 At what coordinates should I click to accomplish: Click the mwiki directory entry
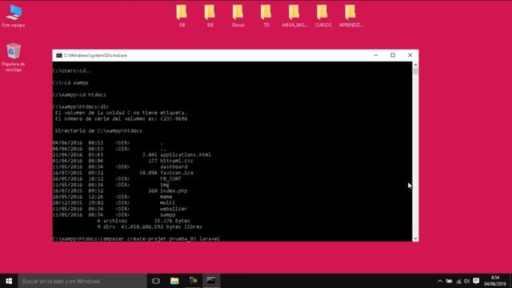pyautogui.click(x=167, y=202)
